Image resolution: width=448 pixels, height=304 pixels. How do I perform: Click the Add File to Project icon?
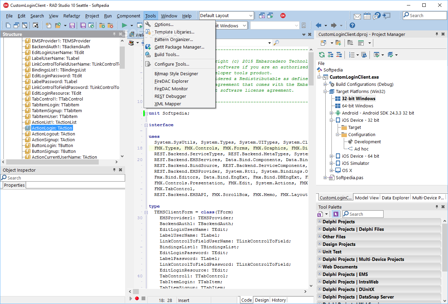[x=102, y=26]
